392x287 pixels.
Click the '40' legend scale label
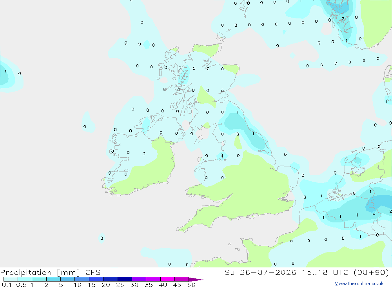click(x=163, y=285)
